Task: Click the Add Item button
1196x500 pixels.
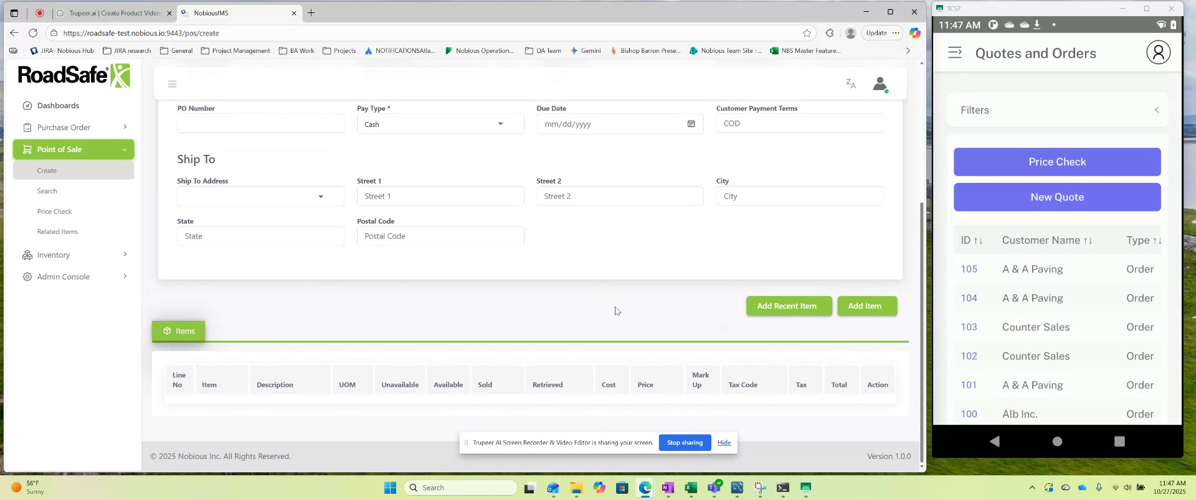Action: point(866,306)
